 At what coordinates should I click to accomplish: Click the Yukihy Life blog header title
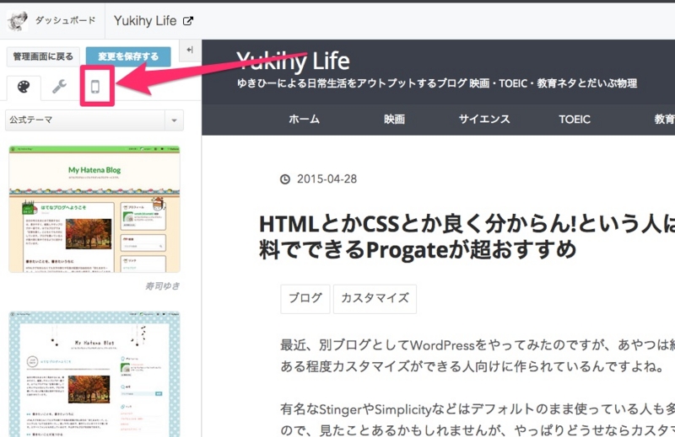293,61
